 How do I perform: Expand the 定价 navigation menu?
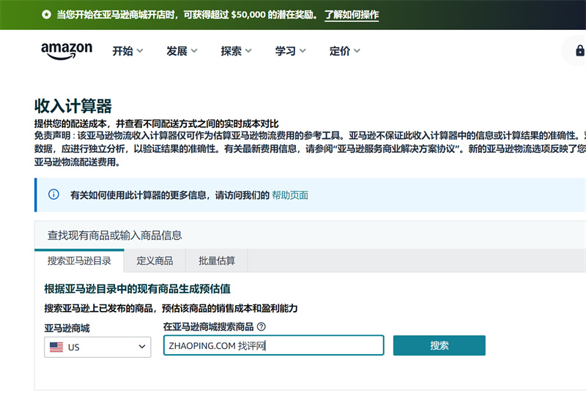point(344,50)
